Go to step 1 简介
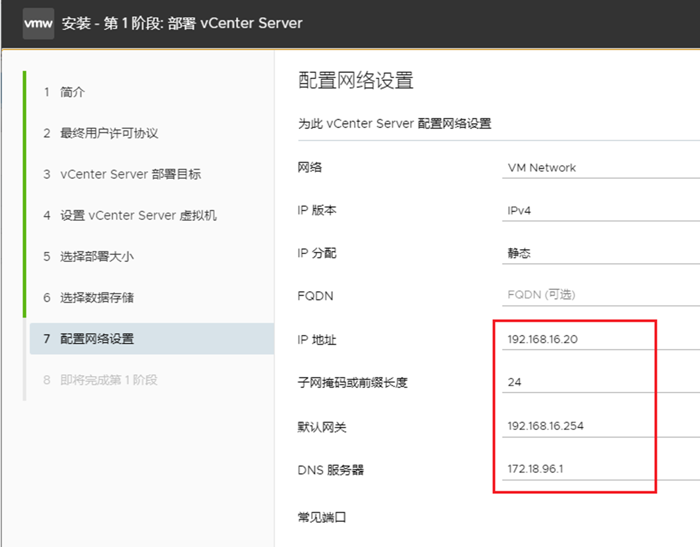Screen dimensions: 700x547 pyautogui.click(x=64, y=92)
